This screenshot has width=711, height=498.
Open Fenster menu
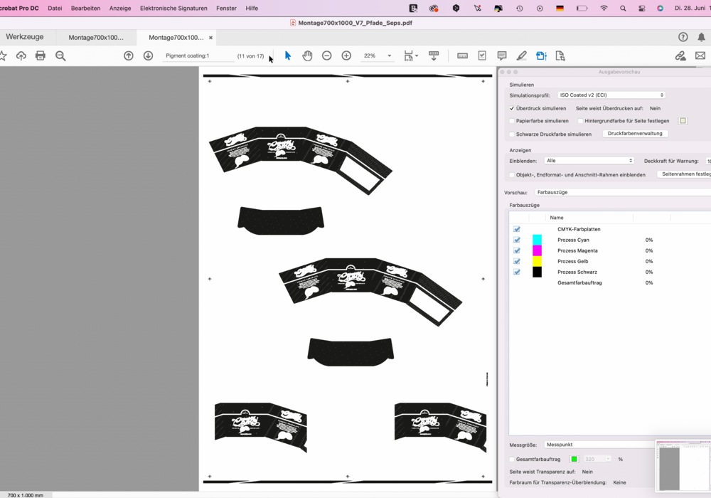coord(226,8)
